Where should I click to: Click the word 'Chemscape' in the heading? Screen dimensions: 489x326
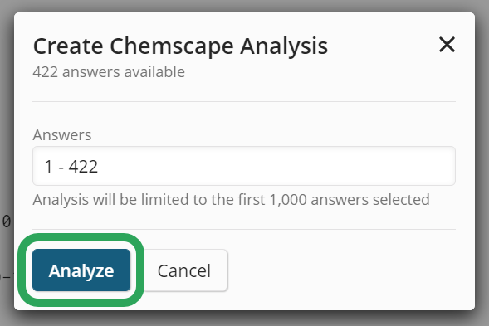pos(172,46)
